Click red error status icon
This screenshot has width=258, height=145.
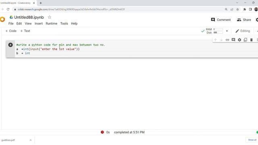(x=102, y=132)
